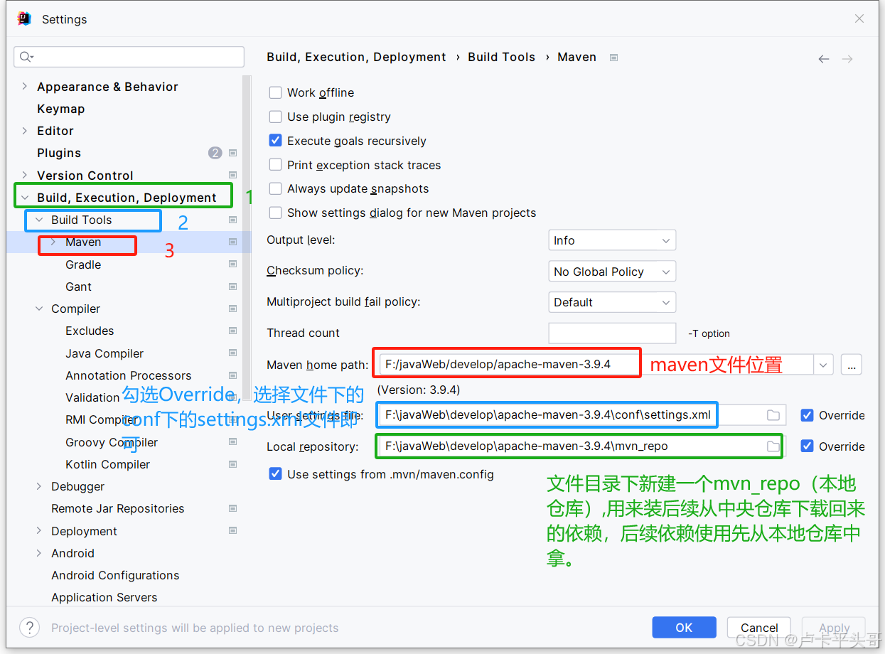
Task: Open the Output level Info dropdown
Action: [x=612, y=240]
